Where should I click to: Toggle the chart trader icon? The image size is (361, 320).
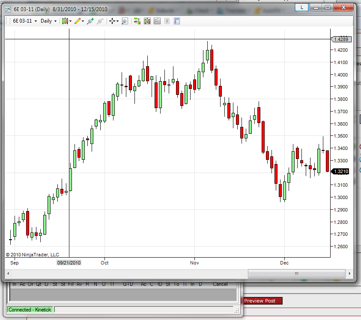tap(137, 21)
